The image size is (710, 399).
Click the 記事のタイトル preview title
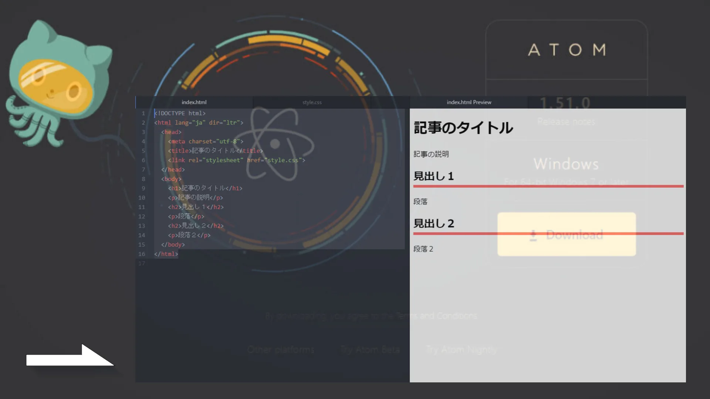click(463, 128)
